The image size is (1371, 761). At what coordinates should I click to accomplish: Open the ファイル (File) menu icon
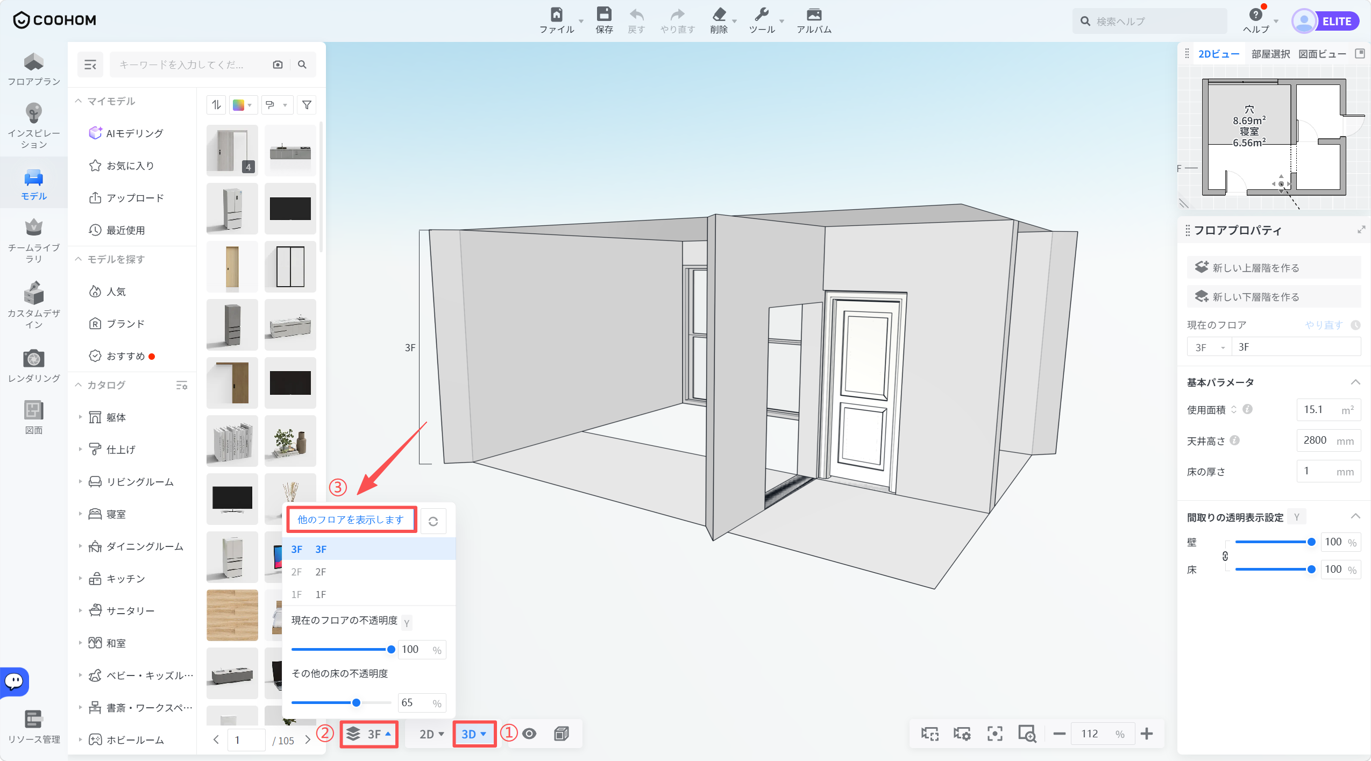tap(557, 15)
